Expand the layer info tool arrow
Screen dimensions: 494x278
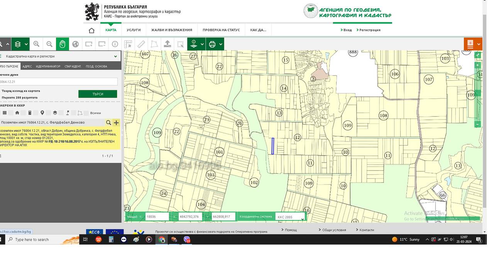point(202,44)
